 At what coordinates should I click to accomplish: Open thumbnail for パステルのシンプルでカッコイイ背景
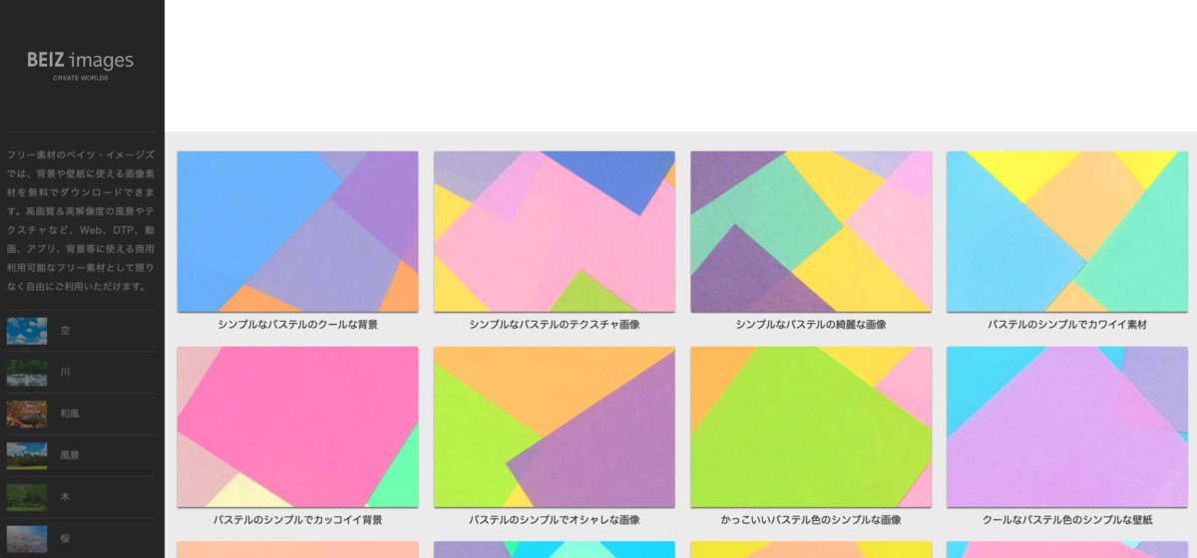tap(298, 427)
